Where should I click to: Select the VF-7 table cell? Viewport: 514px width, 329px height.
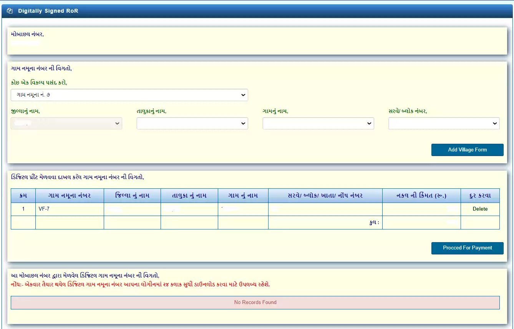[69, 209]
